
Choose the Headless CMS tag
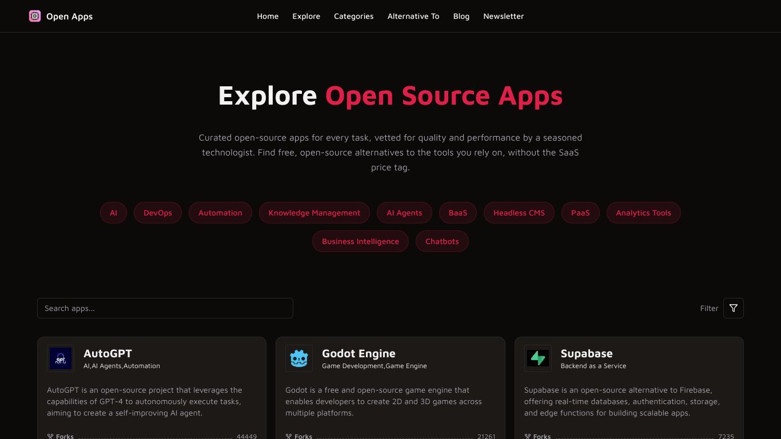[x=519, y=213]
